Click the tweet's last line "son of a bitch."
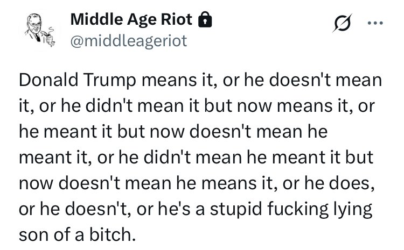This screenshot has height=250, width=404. coord(77,234)
